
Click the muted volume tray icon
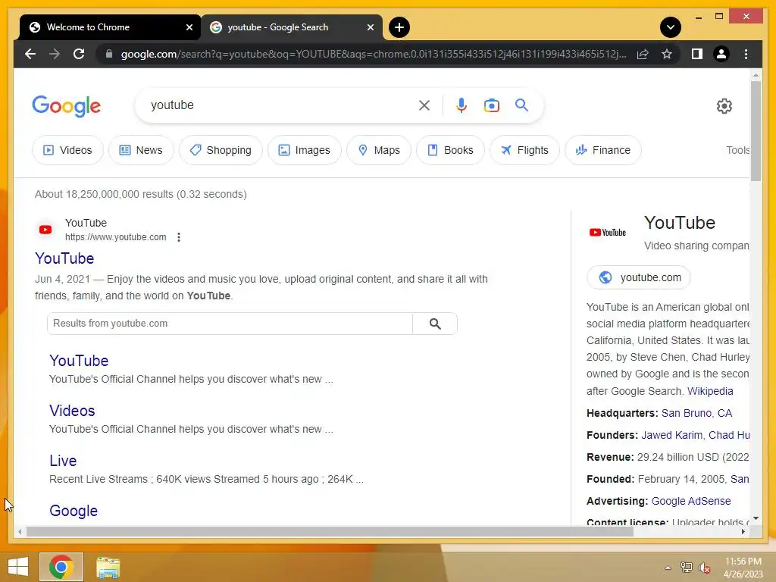tap(705, 568)
